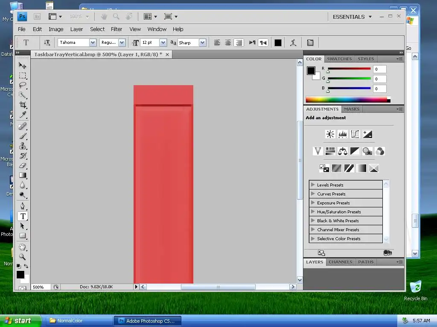Viewport: 437px width, 327px height.
Task: Open the Layer menu
Action: pyautogui.click(x=77, y=29)
